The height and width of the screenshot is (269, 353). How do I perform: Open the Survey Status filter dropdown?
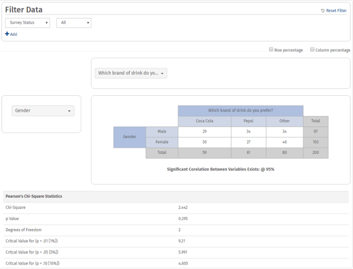(x=27, y=23)
